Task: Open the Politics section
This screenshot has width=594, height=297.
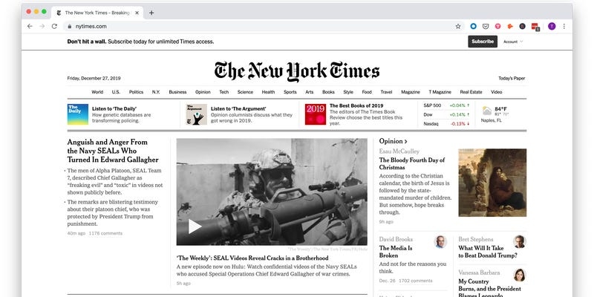Action: pos(136,92)
